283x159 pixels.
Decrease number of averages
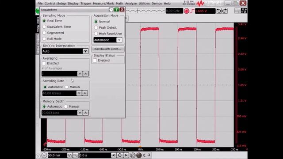point(80,74)
